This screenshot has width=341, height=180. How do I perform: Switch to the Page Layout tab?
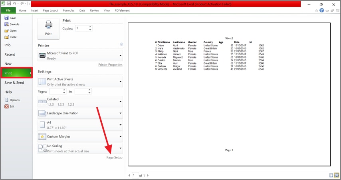[50, 10]
